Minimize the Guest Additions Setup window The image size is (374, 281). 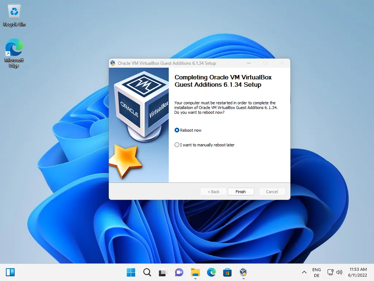click(x=249, y=63)
